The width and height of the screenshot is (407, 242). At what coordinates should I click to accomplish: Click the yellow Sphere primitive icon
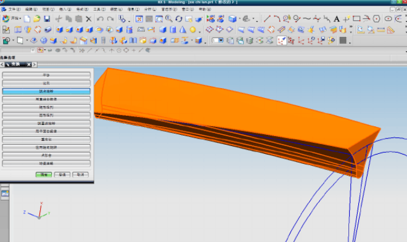click(x=193, y=30)
